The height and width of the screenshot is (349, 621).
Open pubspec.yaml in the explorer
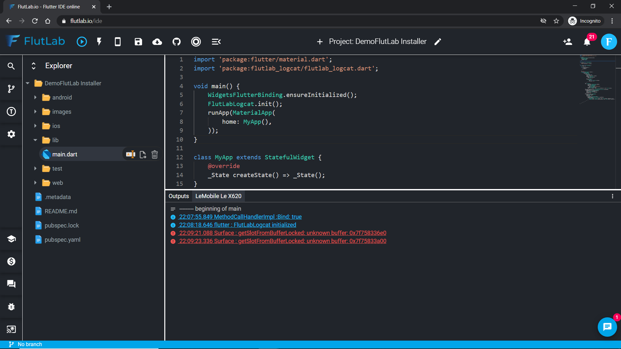pos(62,240)
